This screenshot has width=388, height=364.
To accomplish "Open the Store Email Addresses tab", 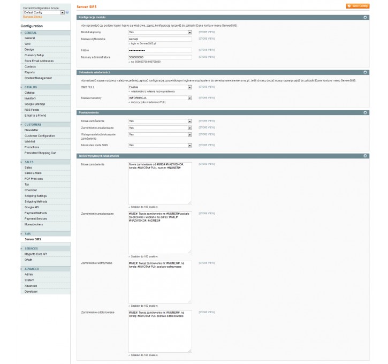I will pos(45,61).
